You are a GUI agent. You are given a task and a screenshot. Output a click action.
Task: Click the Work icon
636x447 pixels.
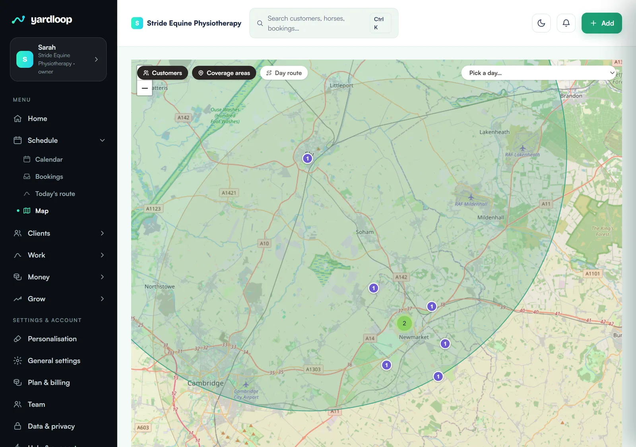pyautogui.click(x=17, y=255)
